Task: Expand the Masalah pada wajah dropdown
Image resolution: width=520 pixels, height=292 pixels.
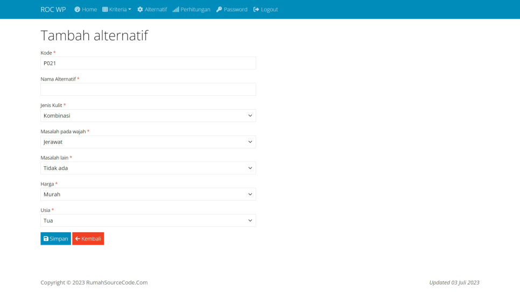Action: [x=148, y=142]
